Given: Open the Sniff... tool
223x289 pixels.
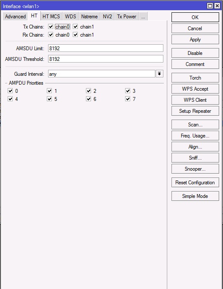Looking at the screenshot, I should 195,158.
